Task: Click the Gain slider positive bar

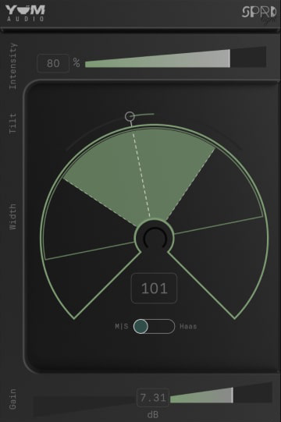Action: [x=201, y=396]
